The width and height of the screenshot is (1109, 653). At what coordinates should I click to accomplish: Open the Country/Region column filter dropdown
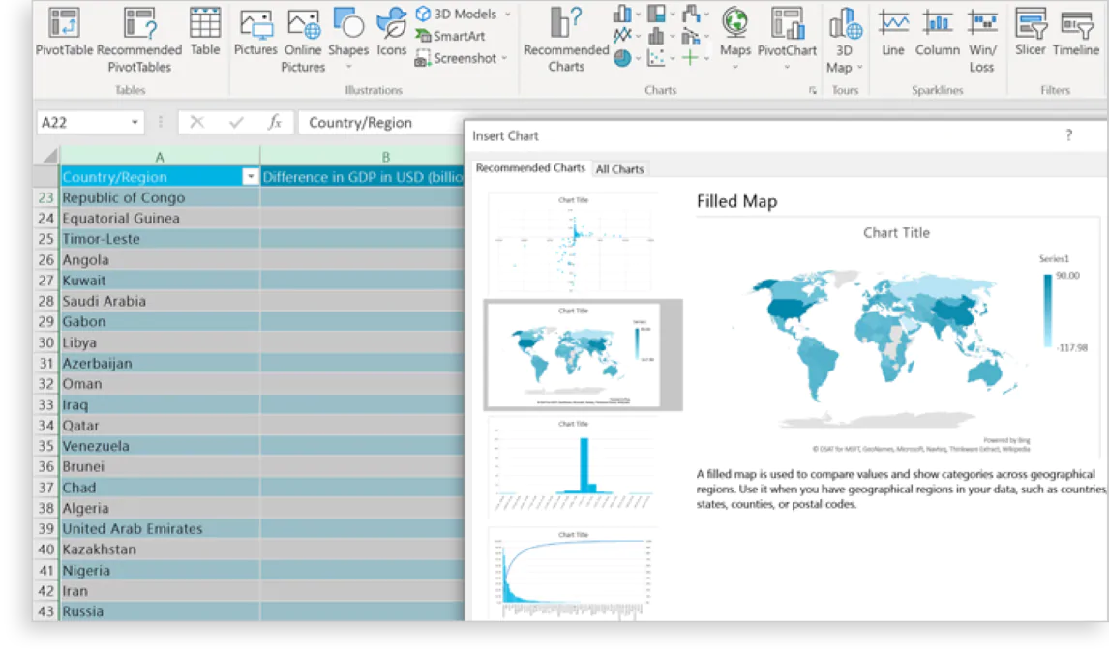click(251, 177)
